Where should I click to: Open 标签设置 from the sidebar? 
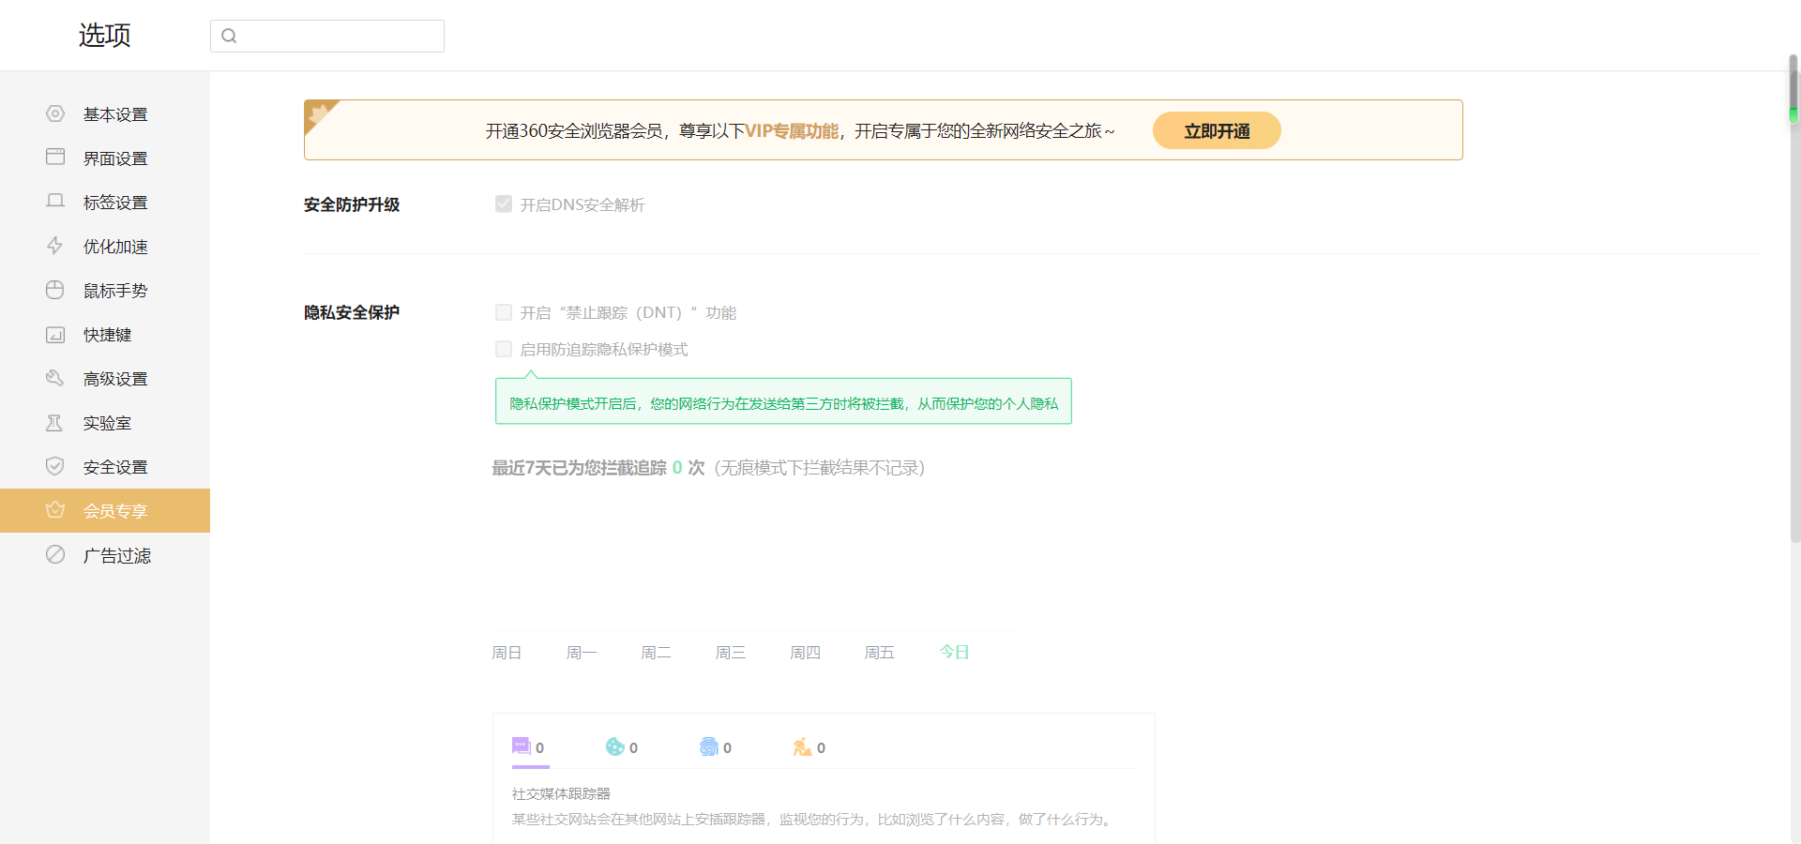pyautogui.click(x=114, y=202)
